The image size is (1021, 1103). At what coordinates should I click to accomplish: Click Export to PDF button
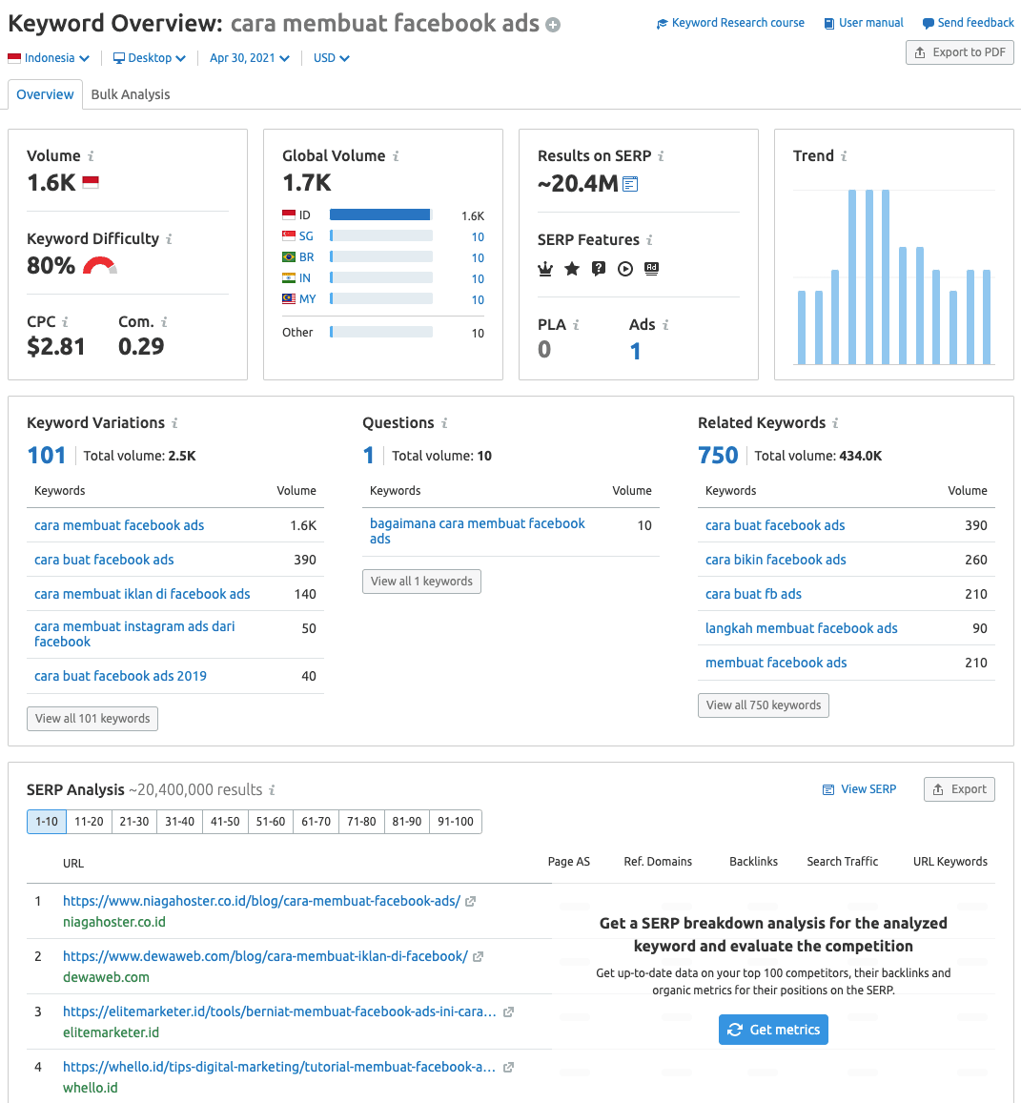pyautogui.click(x=959, y=52)
